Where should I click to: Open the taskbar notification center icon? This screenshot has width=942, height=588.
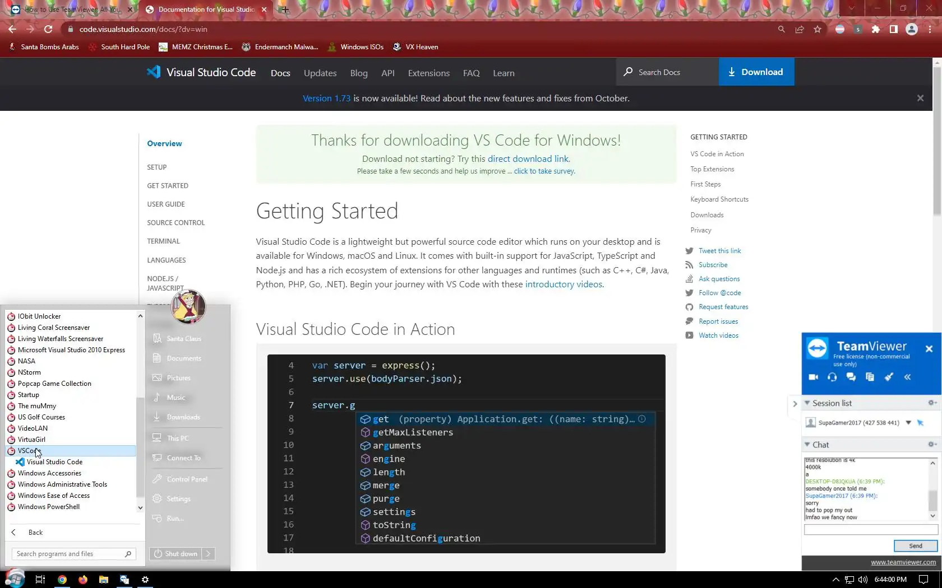(x=923, y=580)
